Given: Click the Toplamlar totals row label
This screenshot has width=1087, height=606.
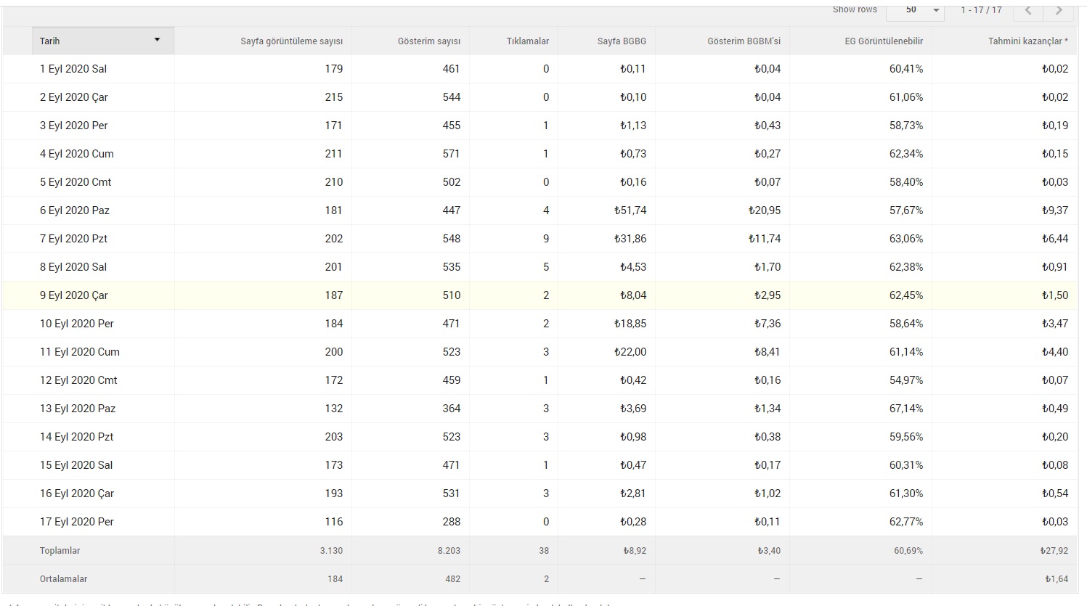Looking at the screenshot, I should tap(60, 551).
